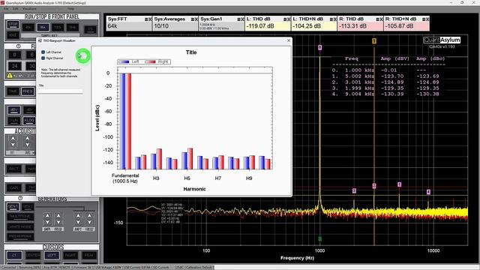Click the Title input field in THD Bargraph window
Viewport: 480px width, 270px height.
[60, 91]
